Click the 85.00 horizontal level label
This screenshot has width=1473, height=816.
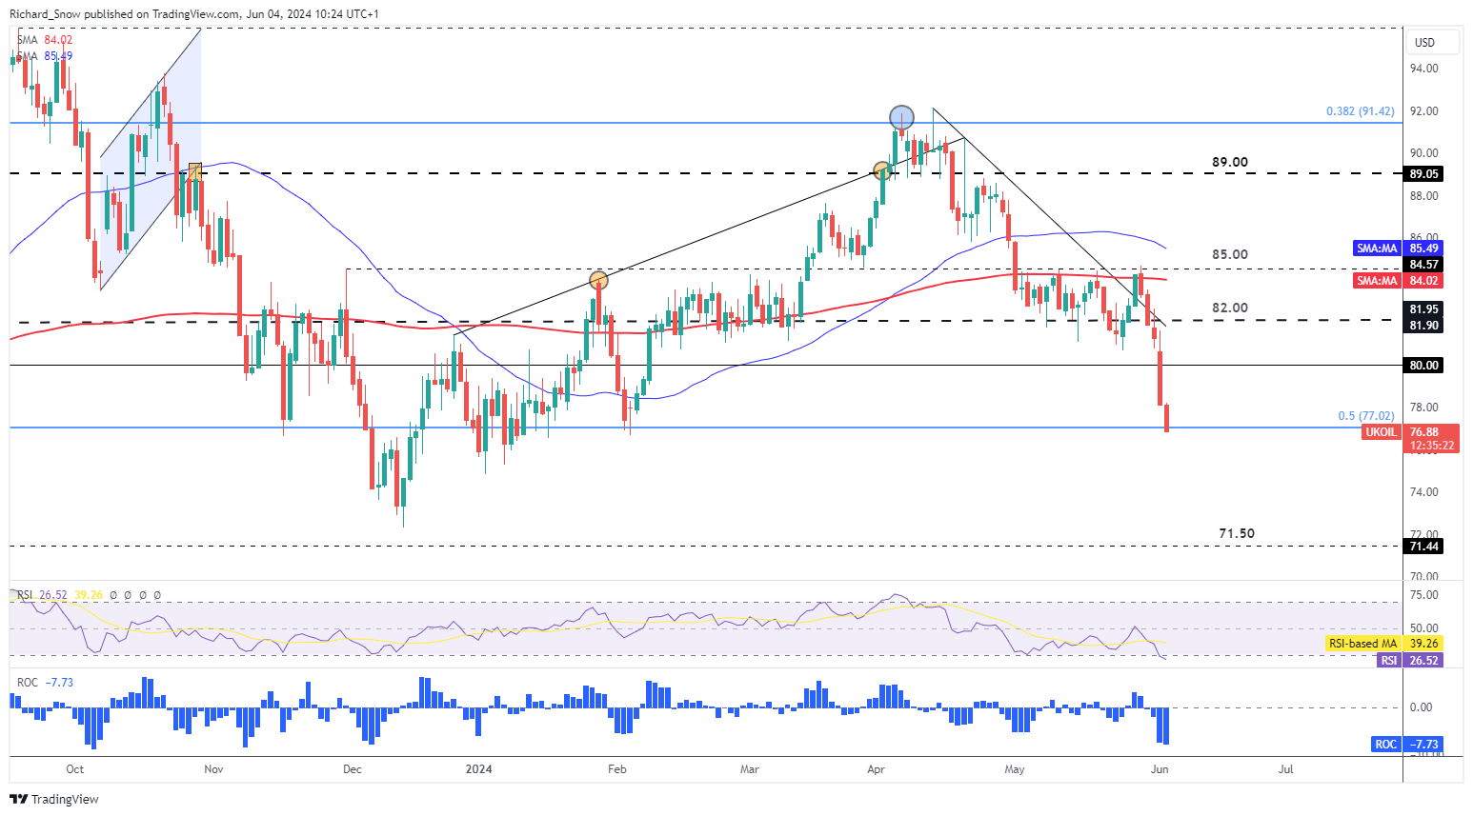(x=1230, y=254)
